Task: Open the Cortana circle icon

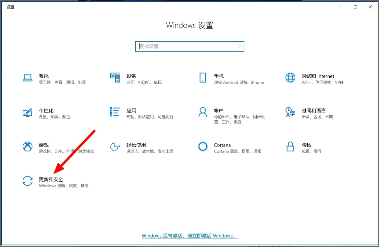Action: [x=202, y=147]
